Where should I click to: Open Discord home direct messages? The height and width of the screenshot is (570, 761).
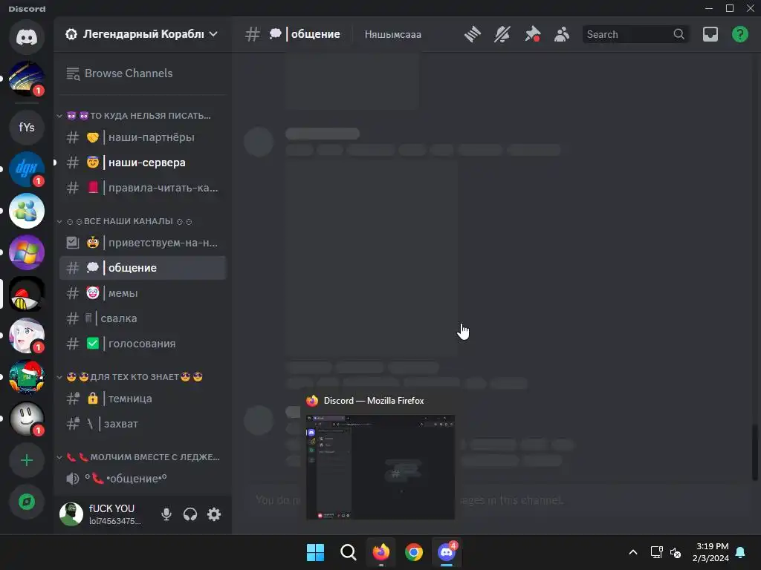[27, 37]
